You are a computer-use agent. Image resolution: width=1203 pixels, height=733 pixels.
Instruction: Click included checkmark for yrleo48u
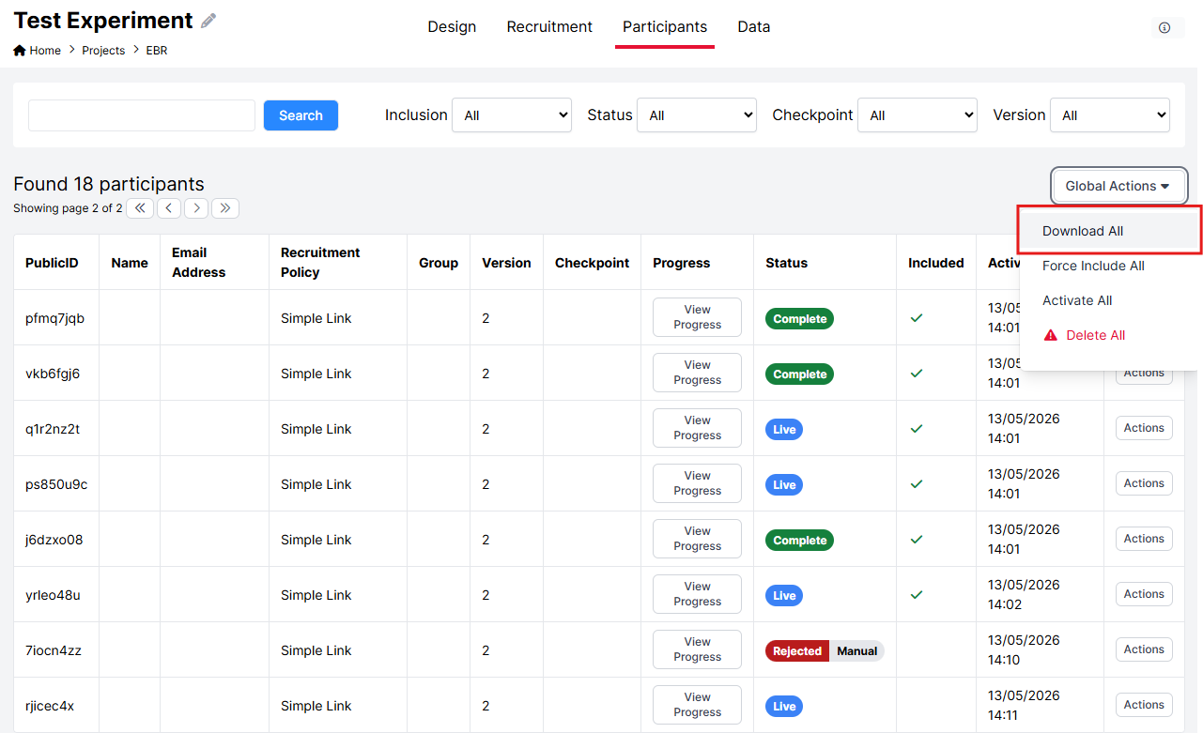point(917,595)
